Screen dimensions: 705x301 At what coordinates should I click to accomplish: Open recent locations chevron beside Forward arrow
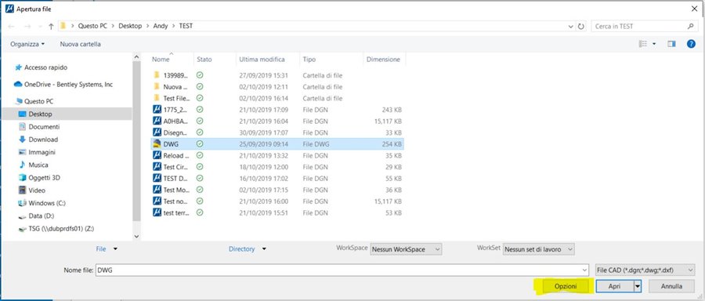pyautogui.click(x=40, y=27)
